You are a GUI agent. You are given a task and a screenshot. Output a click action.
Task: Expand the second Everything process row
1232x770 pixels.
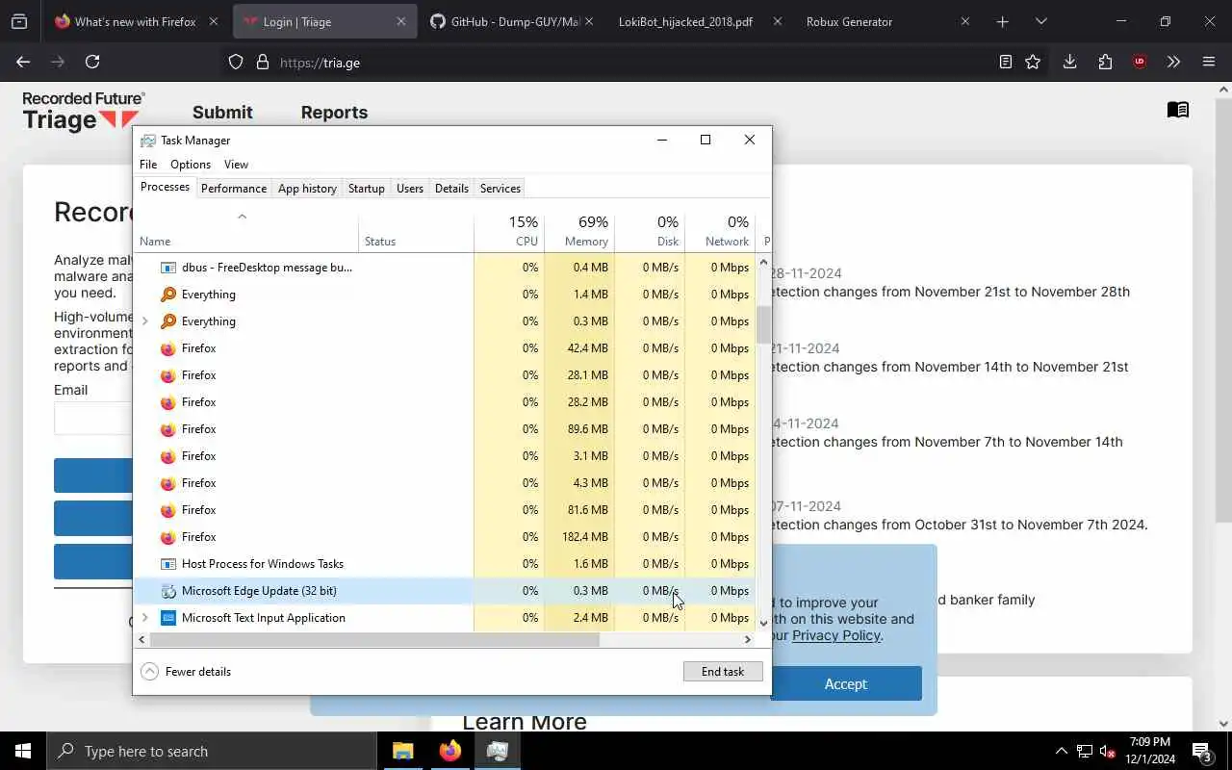[x=145, y=321]
